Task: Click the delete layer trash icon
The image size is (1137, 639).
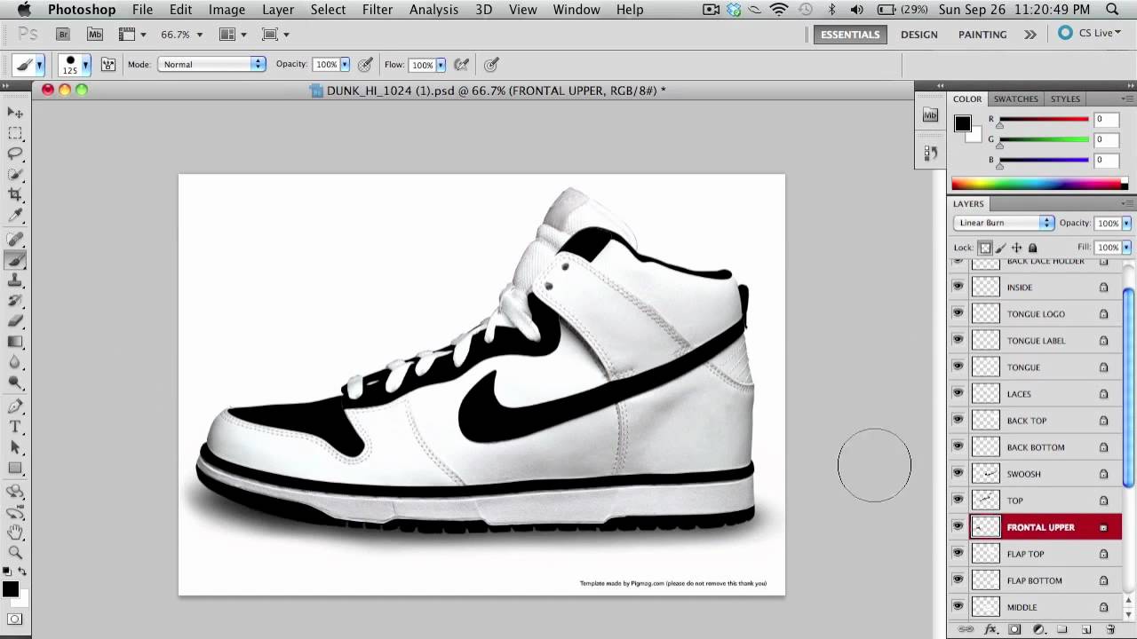Action: click(1110, 629)
